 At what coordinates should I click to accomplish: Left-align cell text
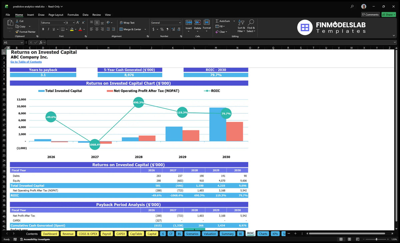[x=92, y=29]
